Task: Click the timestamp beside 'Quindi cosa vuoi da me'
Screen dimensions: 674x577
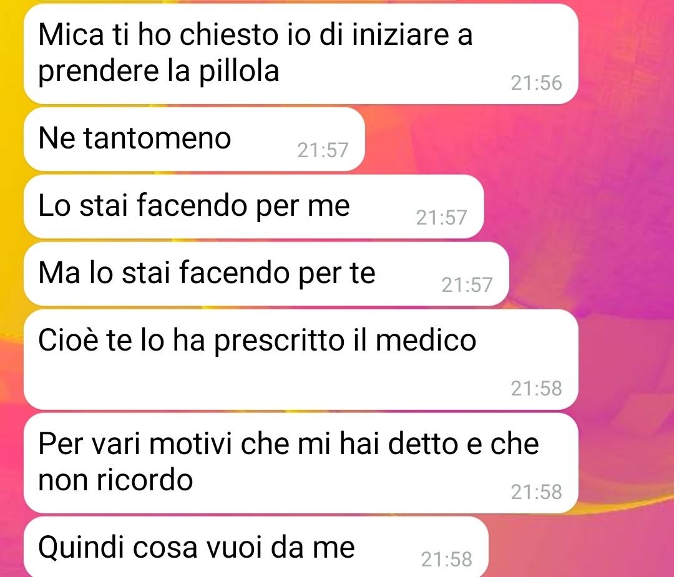Action: coord(447,560)
